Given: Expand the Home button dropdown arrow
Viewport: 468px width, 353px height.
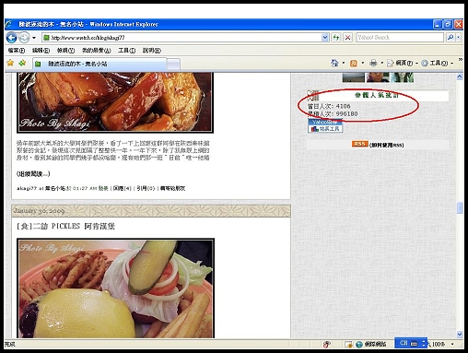Looking at the screenshot, I should (x=344, y=63).
